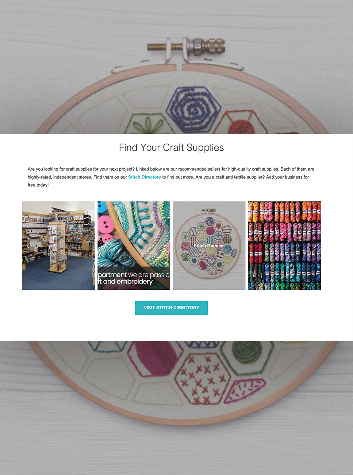Viewport: 353px width, 475px height.
Task: Follow the Stitch Directory inline link
Action: pyautogui.click(x=145, y=177)
